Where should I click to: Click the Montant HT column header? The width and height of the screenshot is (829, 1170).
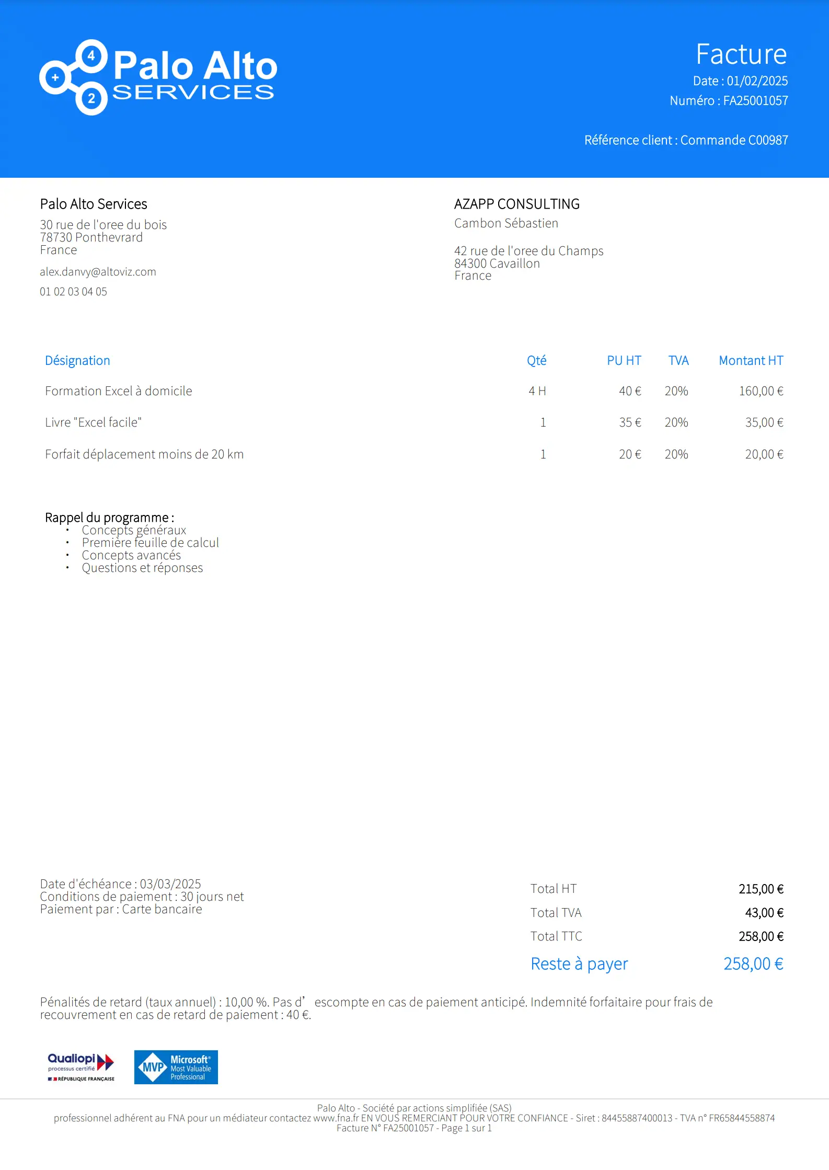tap(751, 361)
